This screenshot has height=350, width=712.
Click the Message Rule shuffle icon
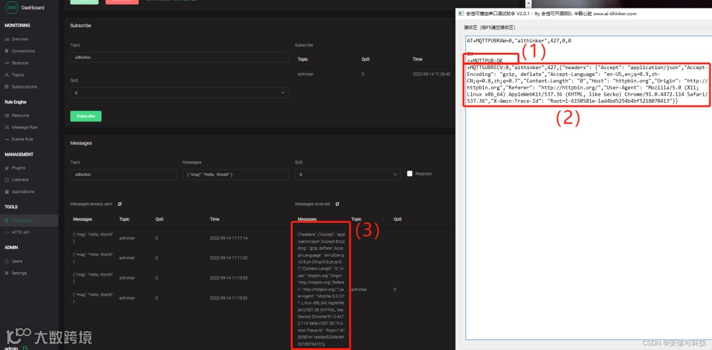click(x=7, y=128)
